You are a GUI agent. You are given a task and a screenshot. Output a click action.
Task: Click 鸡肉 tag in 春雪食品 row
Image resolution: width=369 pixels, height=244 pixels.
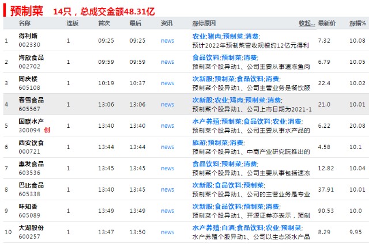tap(236, 100)
